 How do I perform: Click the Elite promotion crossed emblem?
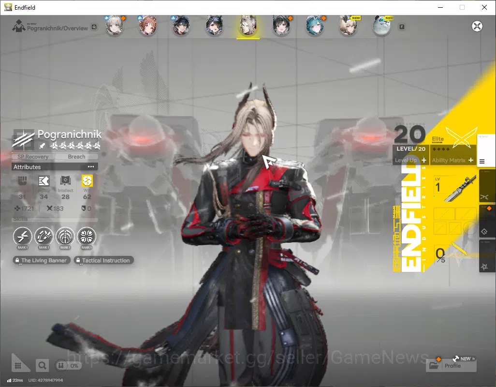click(461, 137)
